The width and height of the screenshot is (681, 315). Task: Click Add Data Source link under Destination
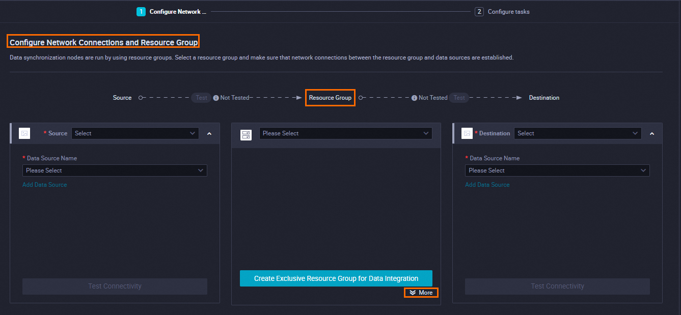point(487,185)
